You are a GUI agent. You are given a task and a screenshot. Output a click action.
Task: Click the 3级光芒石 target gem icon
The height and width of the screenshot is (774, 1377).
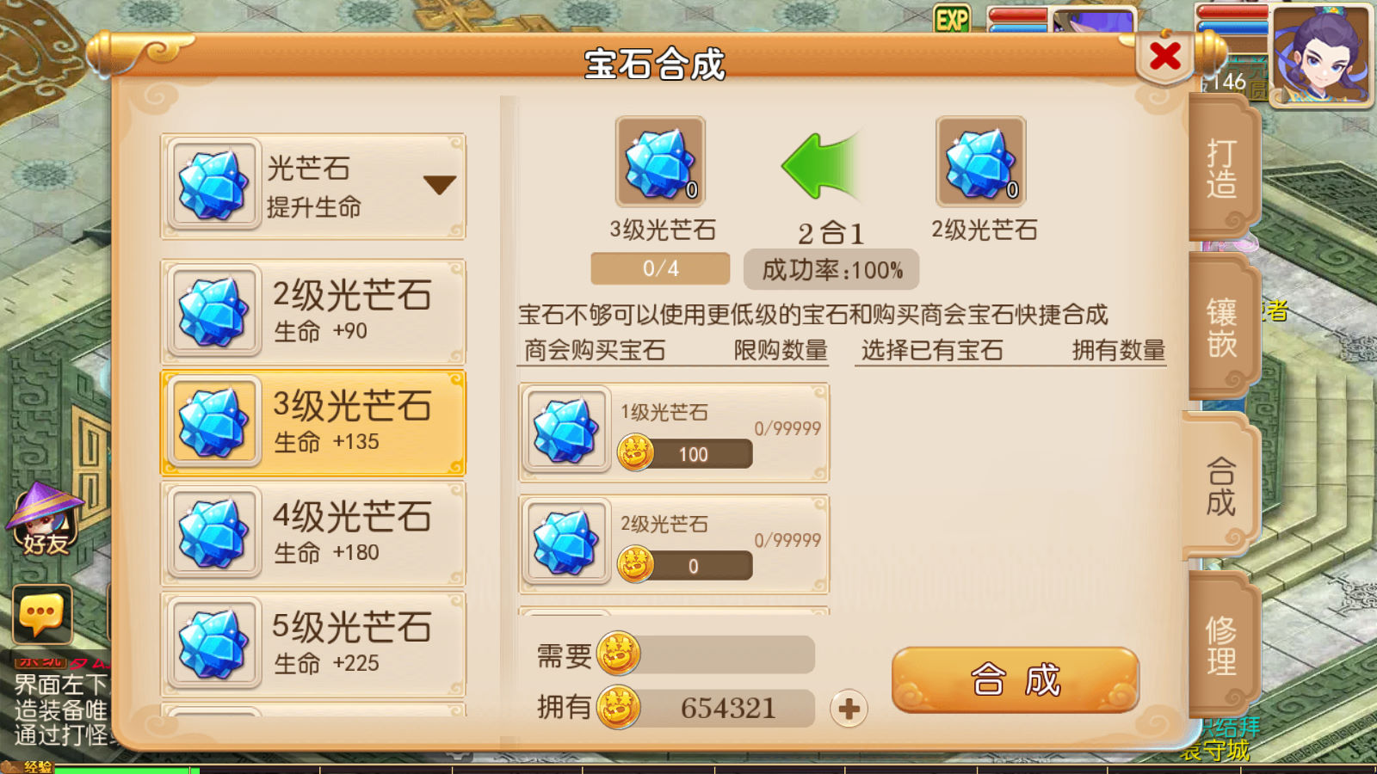click(x=660, y=162)
